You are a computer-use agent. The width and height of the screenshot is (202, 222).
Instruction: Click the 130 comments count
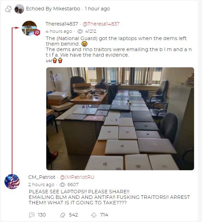pyautogui.click(x=42, y=215)
